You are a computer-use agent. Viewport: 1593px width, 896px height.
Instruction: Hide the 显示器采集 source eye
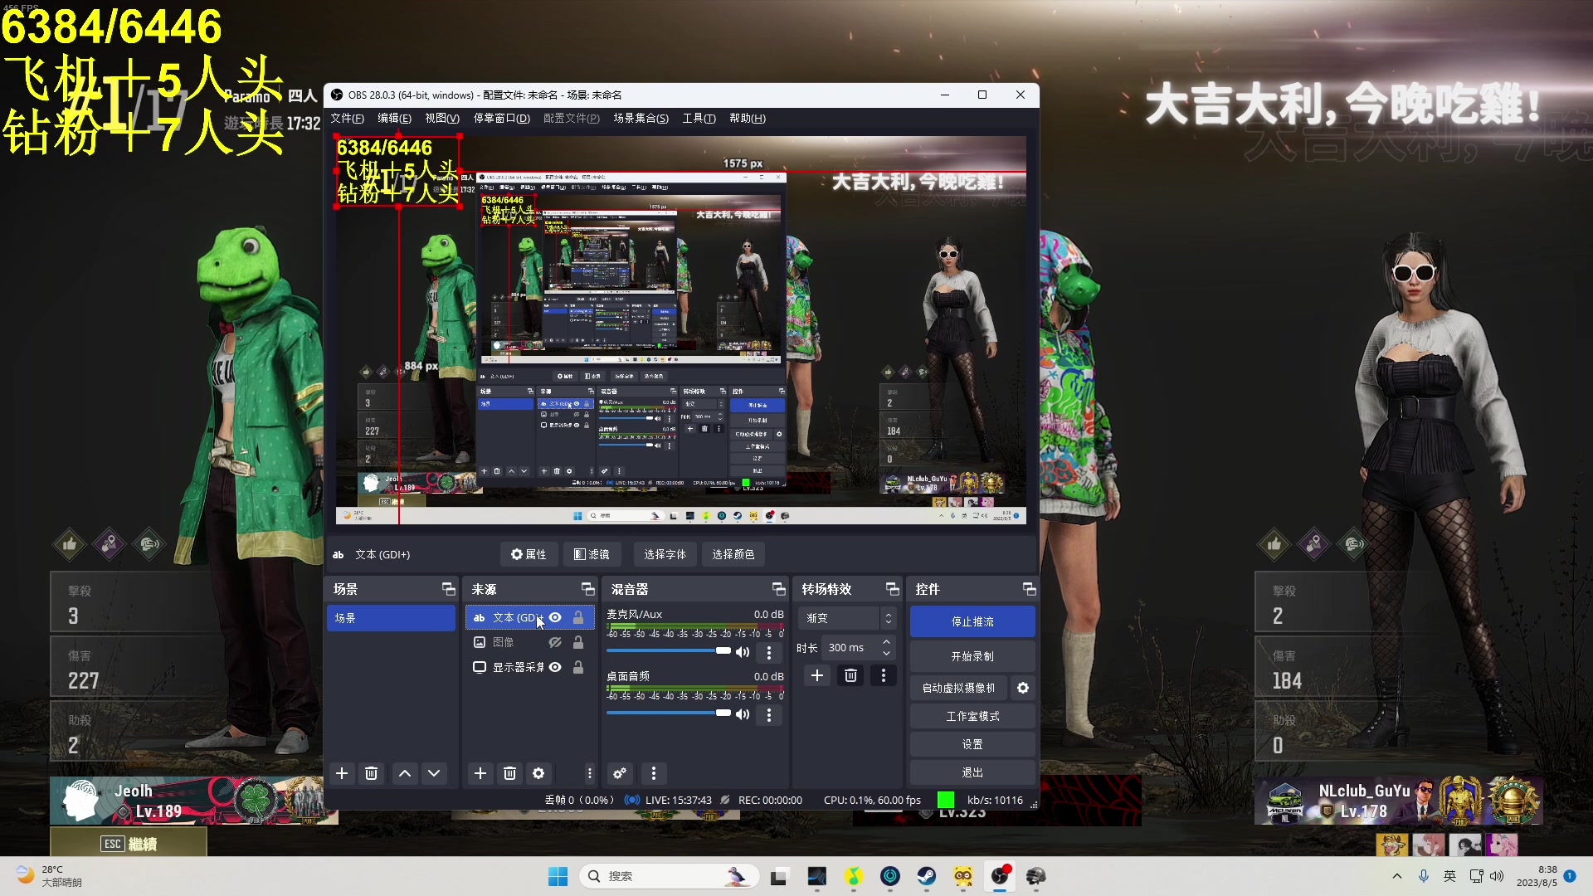[x=556, y=667]
